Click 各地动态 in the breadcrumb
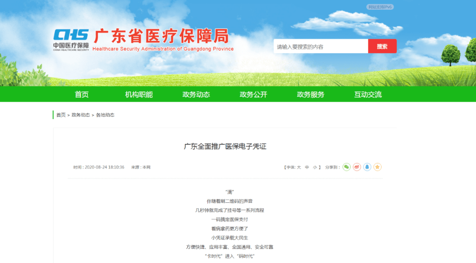This screenshot has width=476, height=263. pos(105,115)
